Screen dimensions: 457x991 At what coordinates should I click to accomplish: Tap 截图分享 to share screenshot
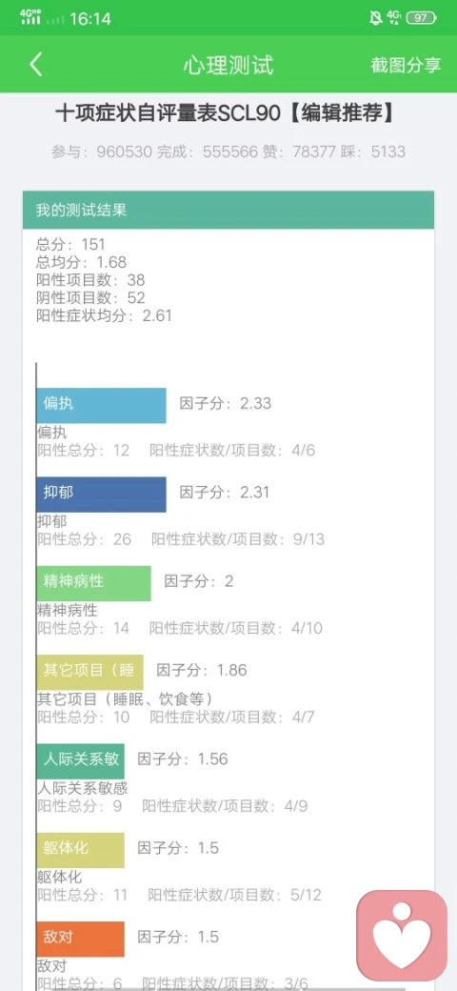(x=406, y=65)
